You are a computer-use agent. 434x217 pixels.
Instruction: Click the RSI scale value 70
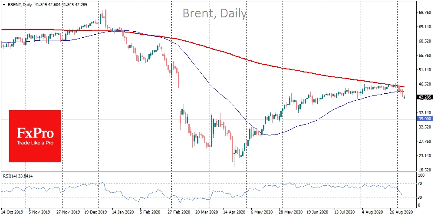pos(420,183)
